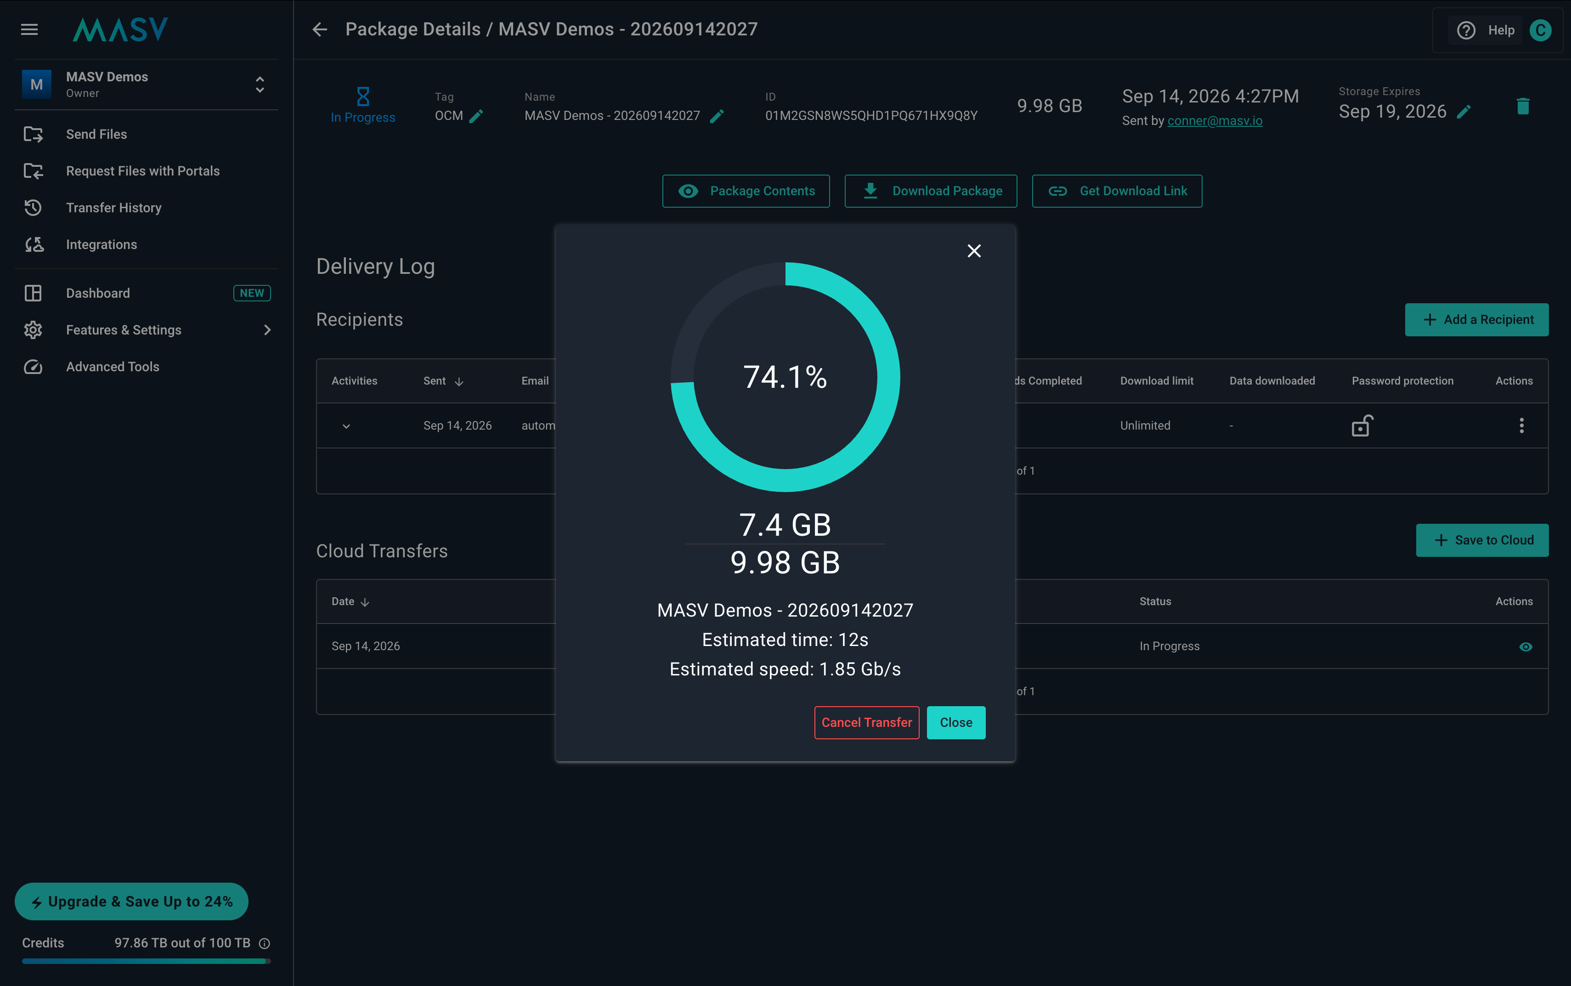Image resolution: width=1571 pixels, height=986 pixels.
Task: Open the hamburger menu icon
Action: [29, 29]
